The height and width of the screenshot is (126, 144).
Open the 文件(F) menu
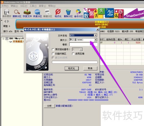[x=5, y=6]
